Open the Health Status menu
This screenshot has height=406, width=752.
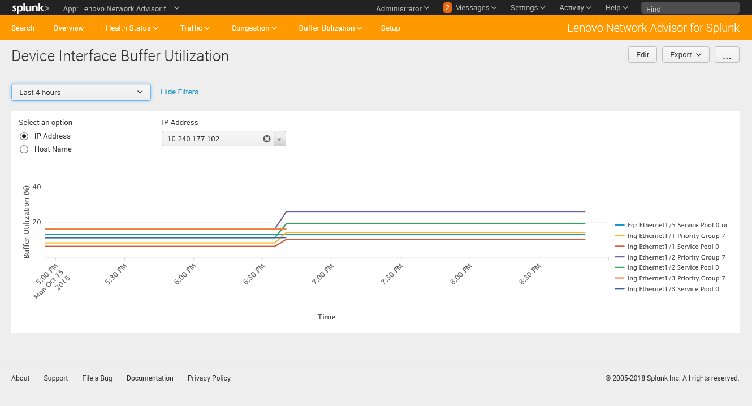[x=132, y=28]
